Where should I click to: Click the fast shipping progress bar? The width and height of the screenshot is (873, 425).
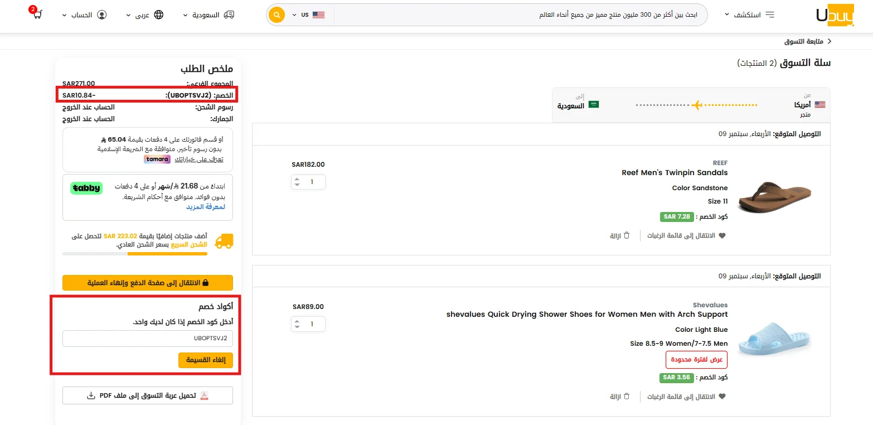coord(135,254)
